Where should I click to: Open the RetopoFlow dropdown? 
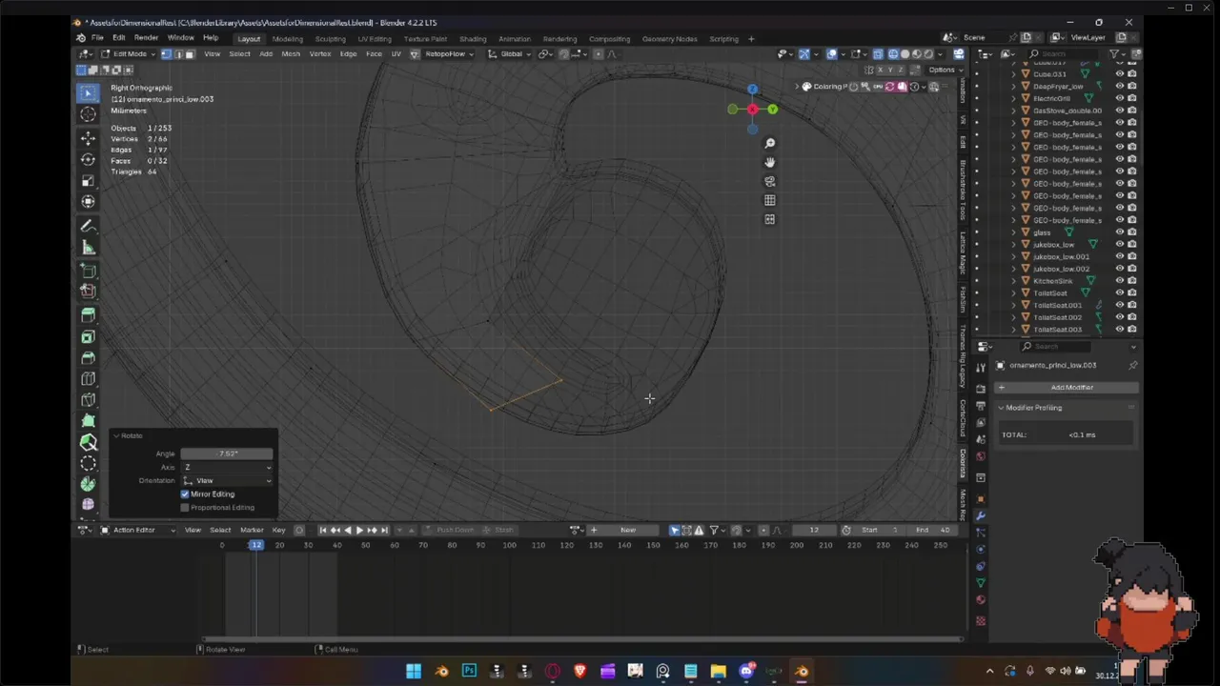point(448,53)
